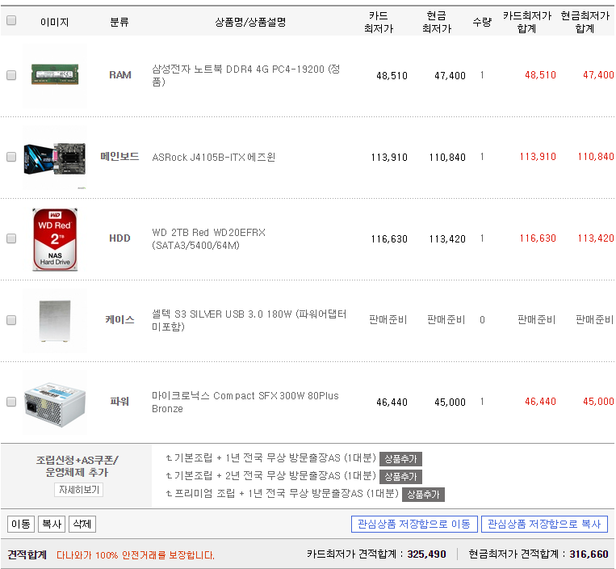This screenshot has width=616, height=569.
Task: Click red cash total 110,840 for motherboard
Action: coord(596,157)
